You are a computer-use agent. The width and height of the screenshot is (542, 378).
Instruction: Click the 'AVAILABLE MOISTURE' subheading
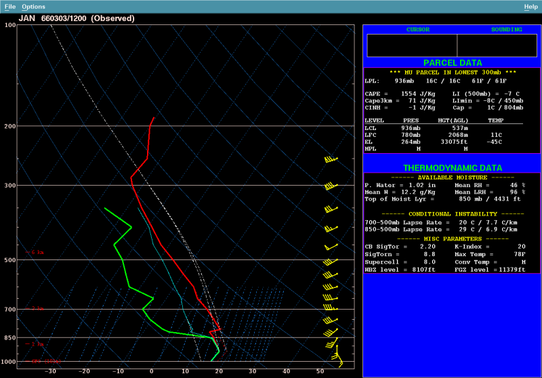453,177
